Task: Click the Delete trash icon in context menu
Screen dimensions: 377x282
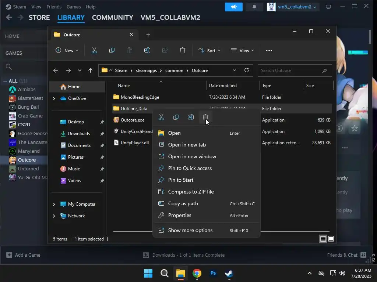Action: point(205,117)
